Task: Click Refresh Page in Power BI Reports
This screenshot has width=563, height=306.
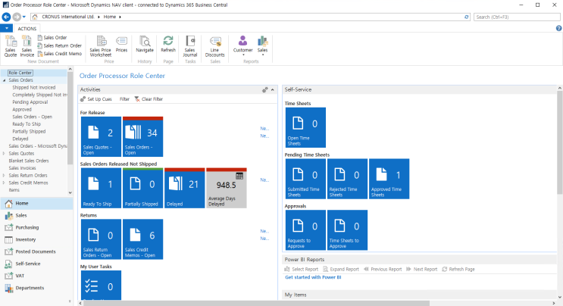Action: 458,269
